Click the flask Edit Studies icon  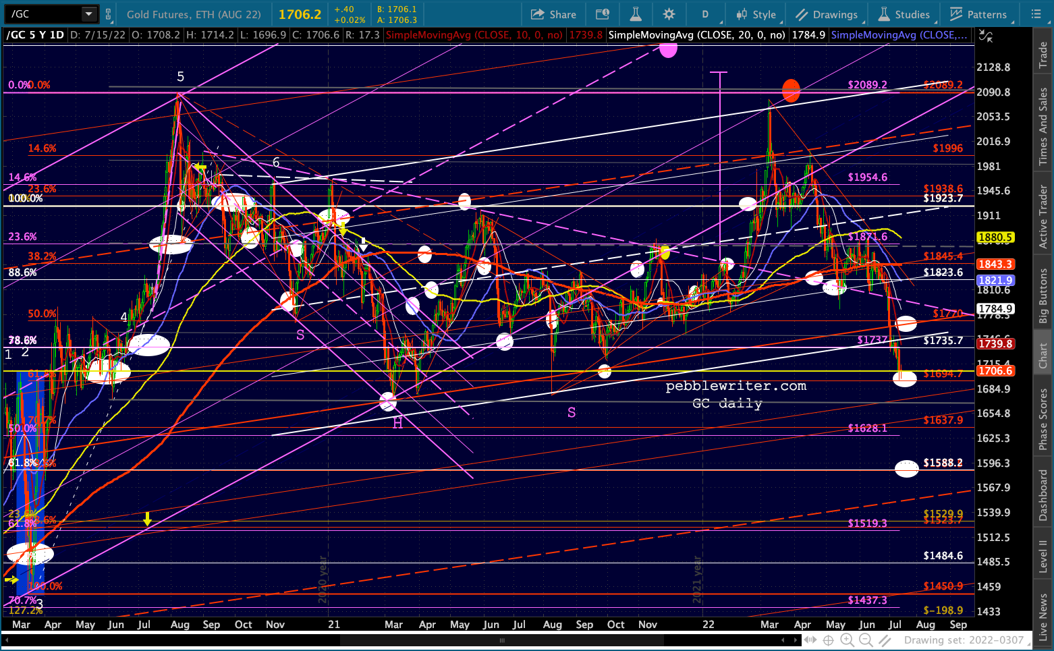[x=635, y=14]
